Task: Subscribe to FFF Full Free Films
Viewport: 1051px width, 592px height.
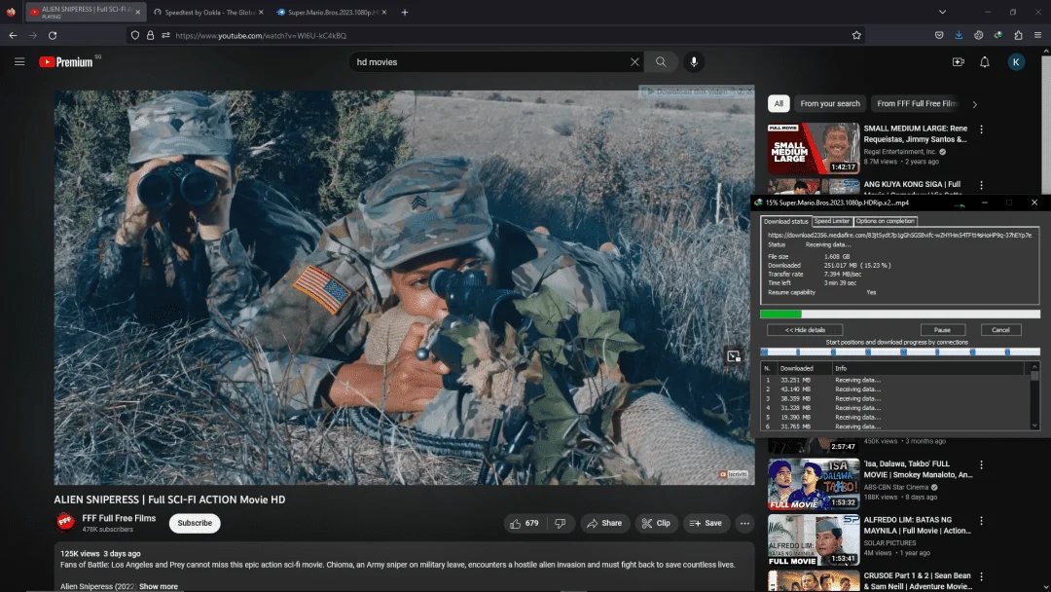Action: [x=195, y=523]
